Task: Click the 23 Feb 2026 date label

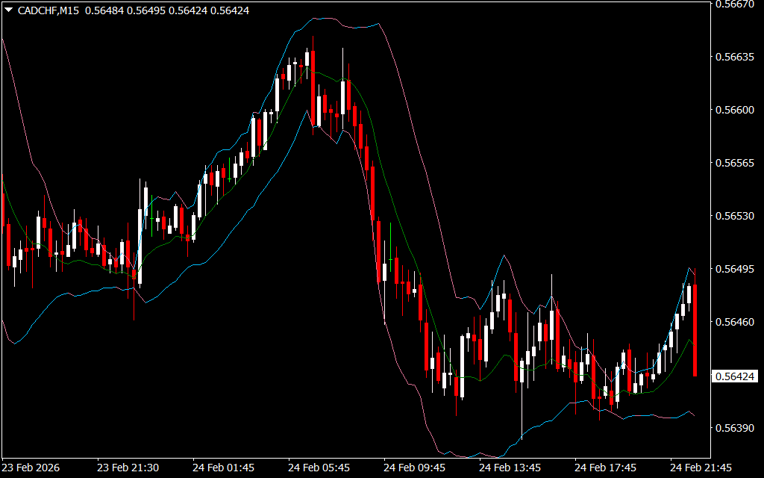Action: [x=31, y=468]
